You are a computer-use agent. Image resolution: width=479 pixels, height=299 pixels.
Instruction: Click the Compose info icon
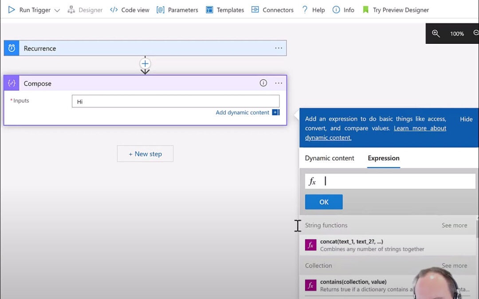pyautogui.click(x=263, y=83)
